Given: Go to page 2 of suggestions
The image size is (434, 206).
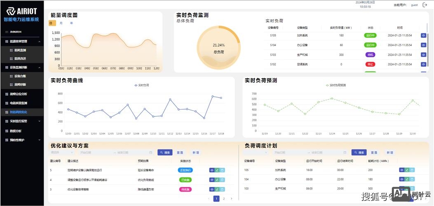Looking at the screenshot, I should pyautogui.click(x=224, y=199).
